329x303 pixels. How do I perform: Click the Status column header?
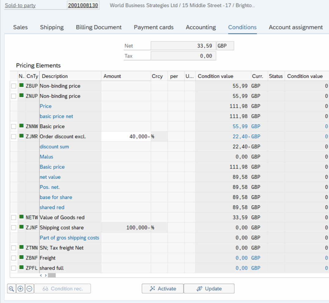click(276, 76)
